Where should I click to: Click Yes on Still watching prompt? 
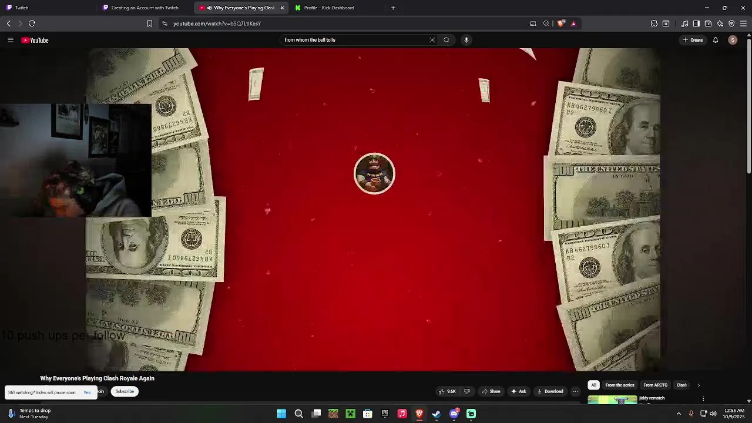[87, 392]
